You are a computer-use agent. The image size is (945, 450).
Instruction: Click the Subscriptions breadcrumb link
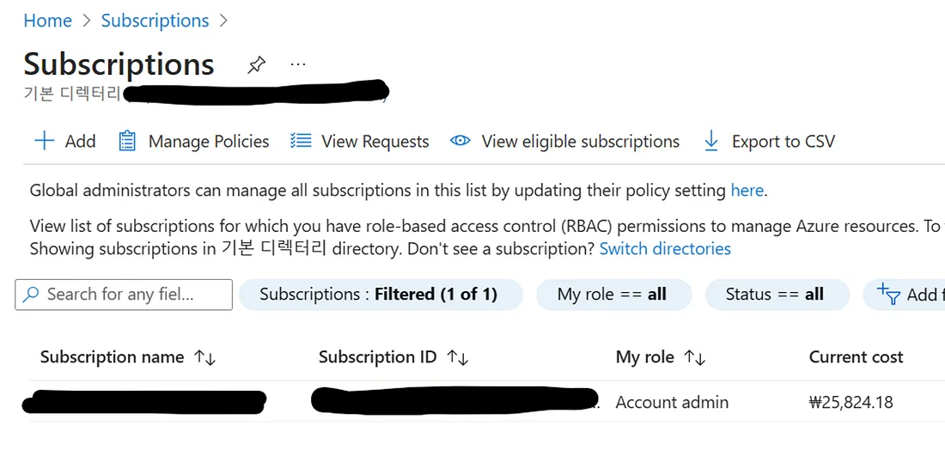[155, 21]
